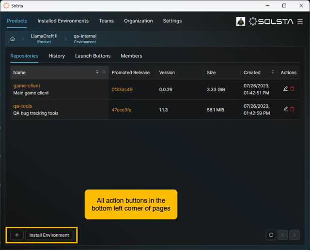Viewport: 310px width, 250px height.
Task: Show the Repositories sub-tab
Action: pyautogui.click(x=24, y=56)
